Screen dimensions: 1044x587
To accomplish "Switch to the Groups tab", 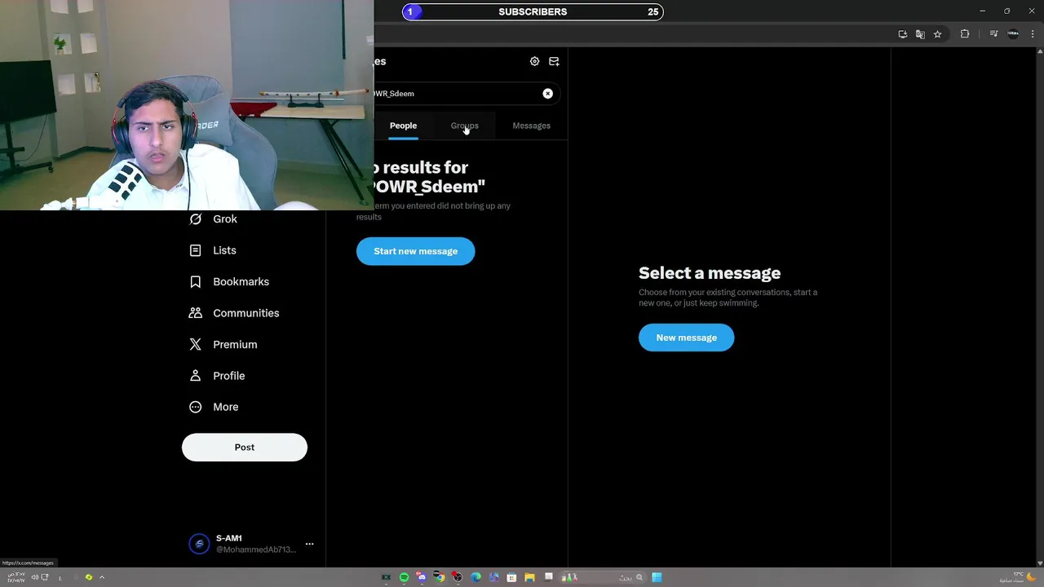I will tap(465, 126).
